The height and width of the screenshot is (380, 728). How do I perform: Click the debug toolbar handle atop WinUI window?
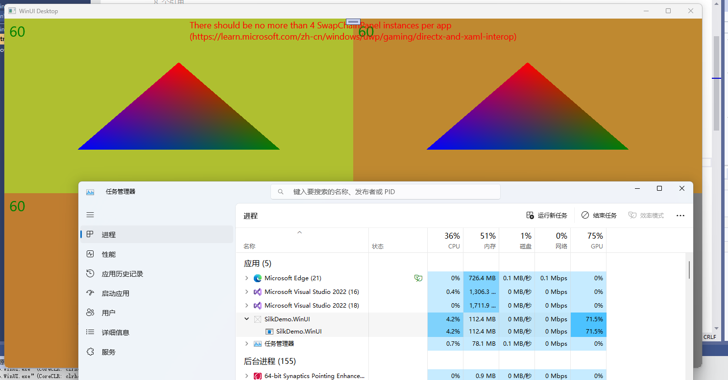coord(353,22)
